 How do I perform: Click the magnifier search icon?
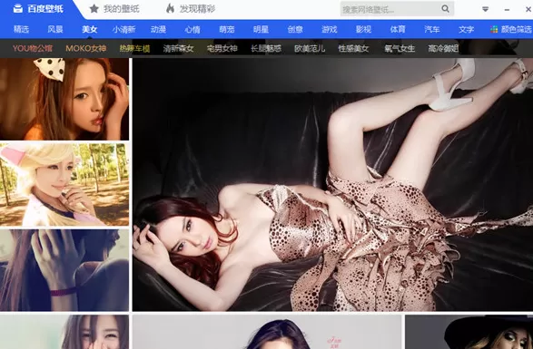(445, 9)
